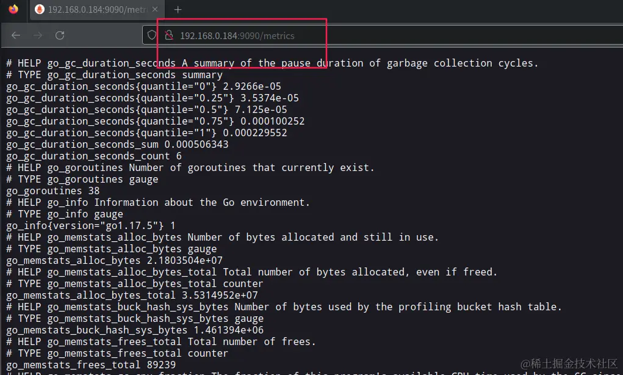Open a new tab with plus button

click(x=178, y=10)
